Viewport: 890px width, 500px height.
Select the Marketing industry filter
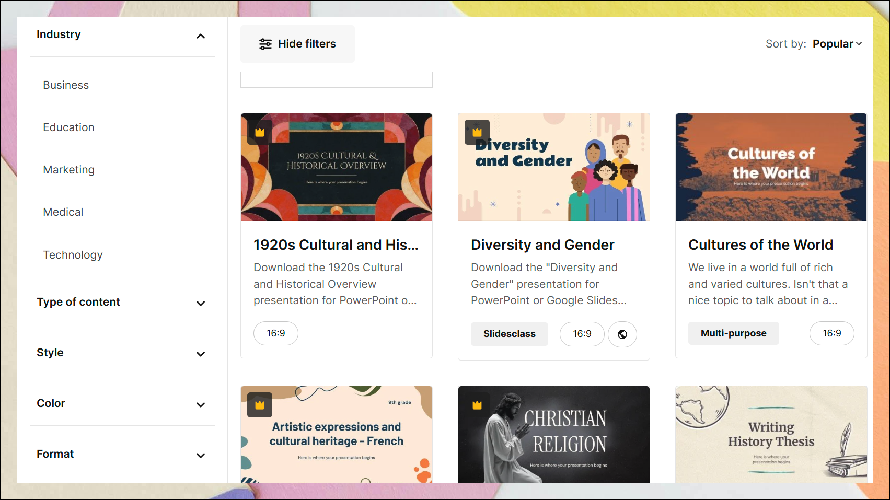(x=69, y=170)
